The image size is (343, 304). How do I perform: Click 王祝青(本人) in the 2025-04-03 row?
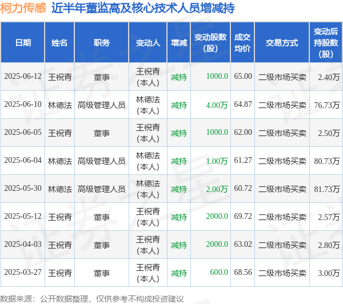pos(148,245)
